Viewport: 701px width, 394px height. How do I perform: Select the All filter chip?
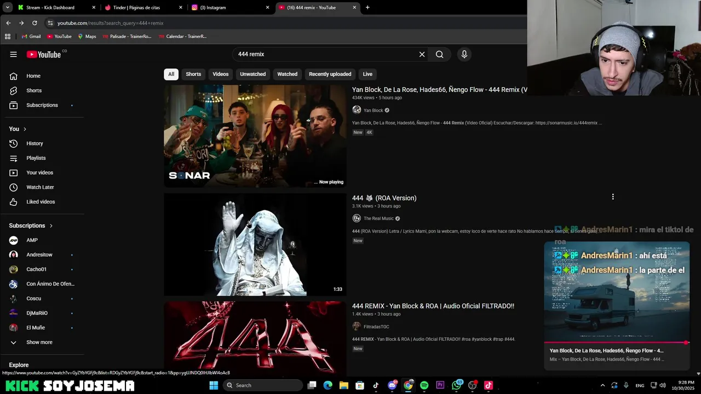click(171, 74)
